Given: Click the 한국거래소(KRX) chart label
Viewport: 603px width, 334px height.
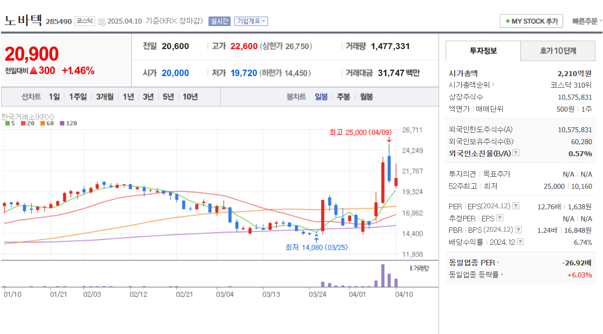Looking at the screenshot, I should click(28, 116).
